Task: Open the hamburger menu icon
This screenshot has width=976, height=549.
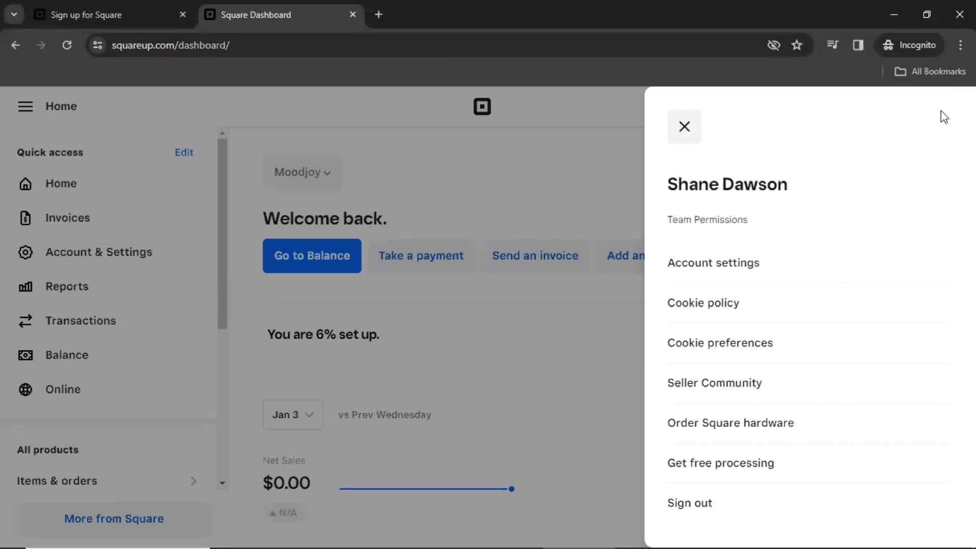Action: pos(24,106)
